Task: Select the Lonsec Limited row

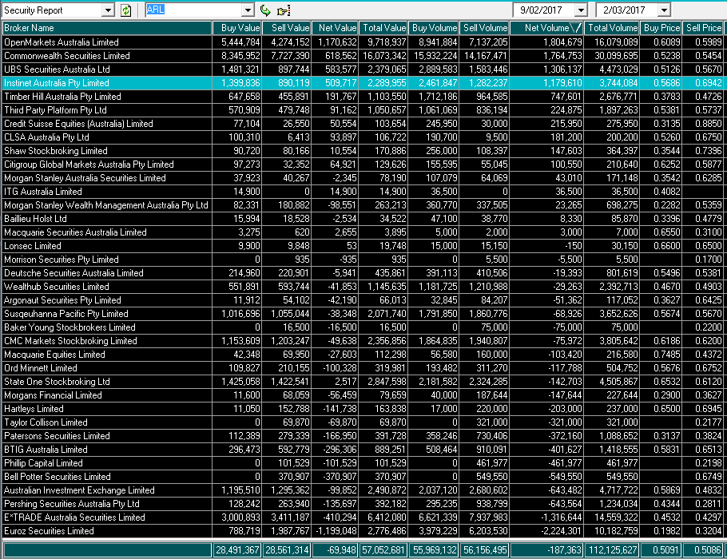Action: pos(363,246)
